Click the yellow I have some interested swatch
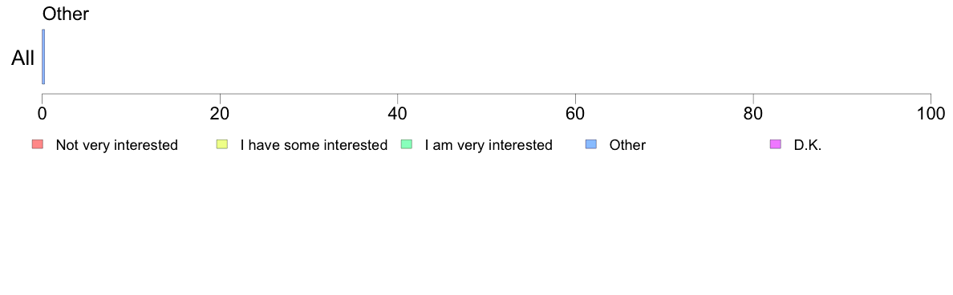 point(222,144)
